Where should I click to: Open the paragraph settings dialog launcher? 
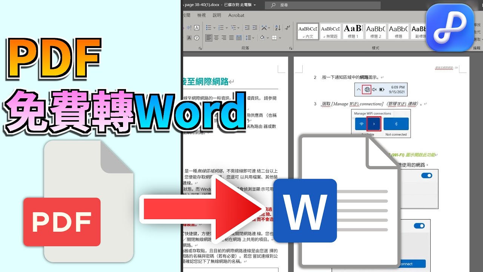coord(291,48)
